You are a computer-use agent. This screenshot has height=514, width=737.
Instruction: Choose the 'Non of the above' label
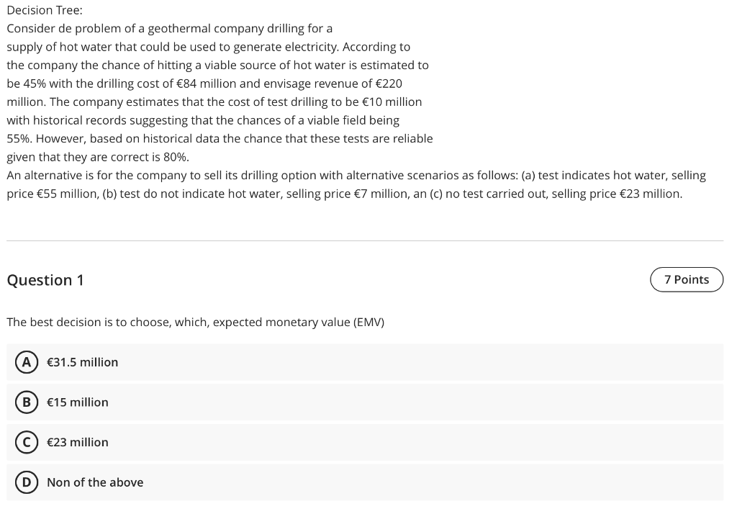pos(95,482)
